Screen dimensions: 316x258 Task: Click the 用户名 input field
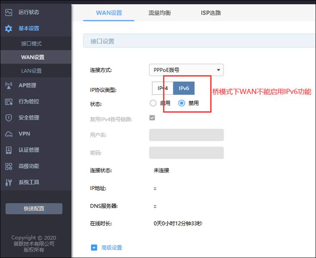point(186,135)
